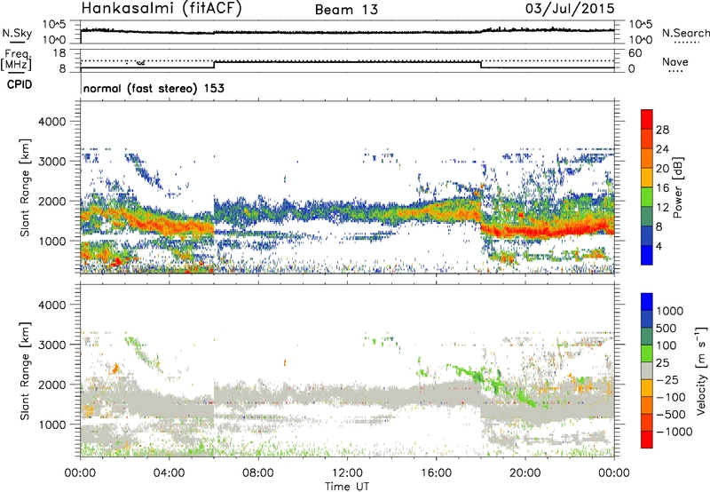Click the frequency step-down at 18:00

[481, 65]
